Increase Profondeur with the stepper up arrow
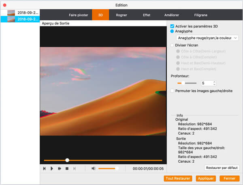The width and height of the screenshot is (243, 185). pyautogui.click(x=214, y=82)
